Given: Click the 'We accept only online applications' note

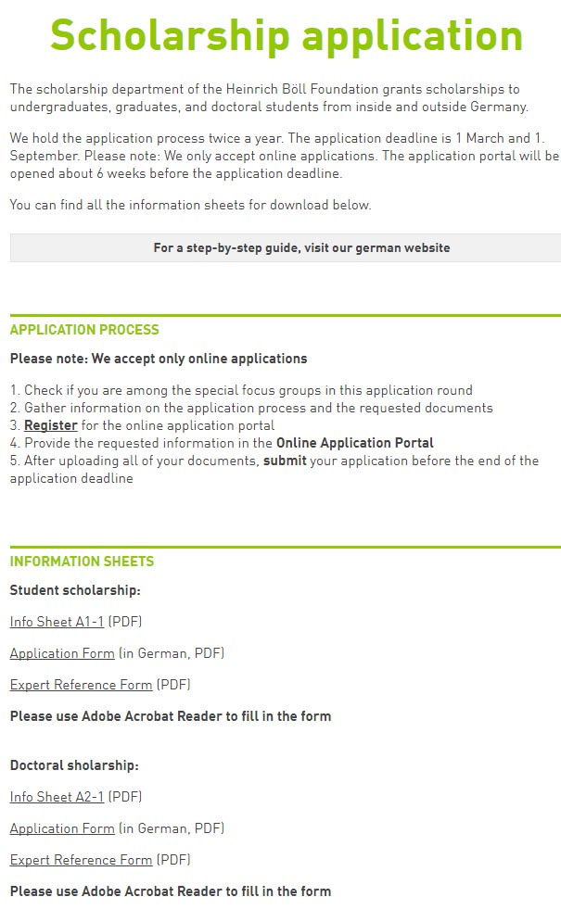Looking at the screenshot, I should (159, 359).
